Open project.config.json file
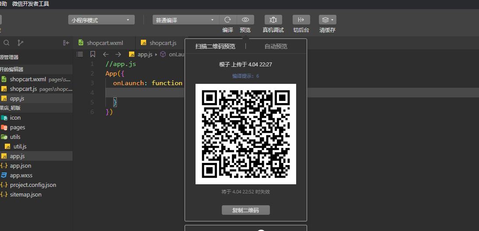 point(36,185)
